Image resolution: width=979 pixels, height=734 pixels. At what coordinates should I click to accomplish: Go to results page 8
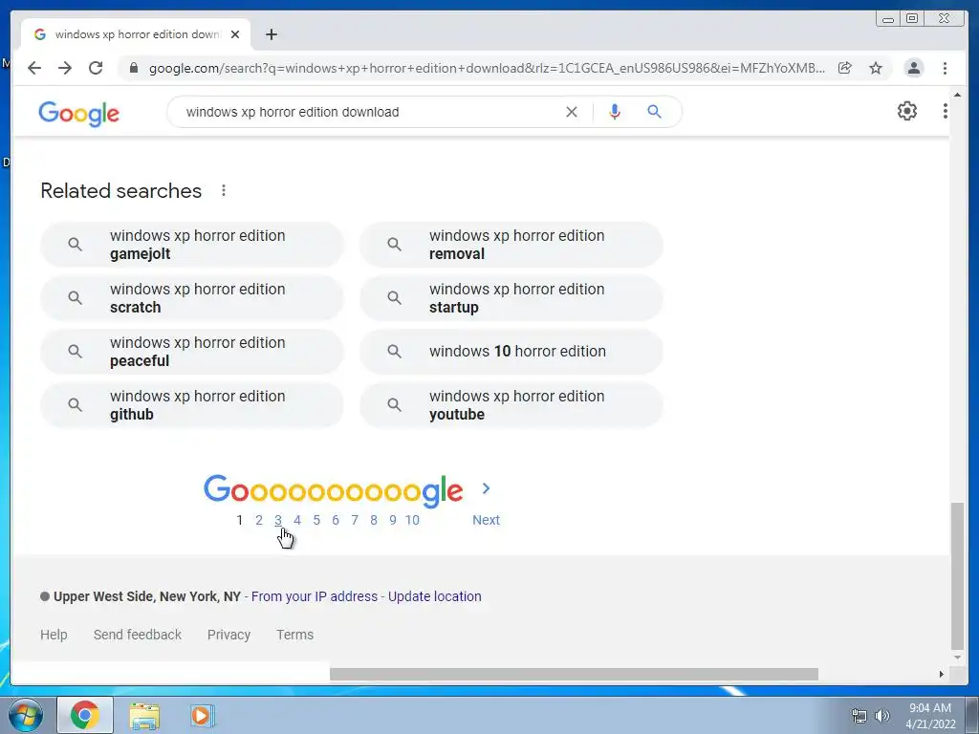click(x=374, y=520)
